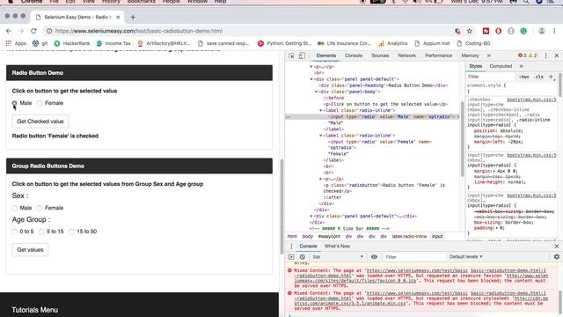Open the Default levels dropdown
Screen dimensions: 563x317
tap(465, 257)
